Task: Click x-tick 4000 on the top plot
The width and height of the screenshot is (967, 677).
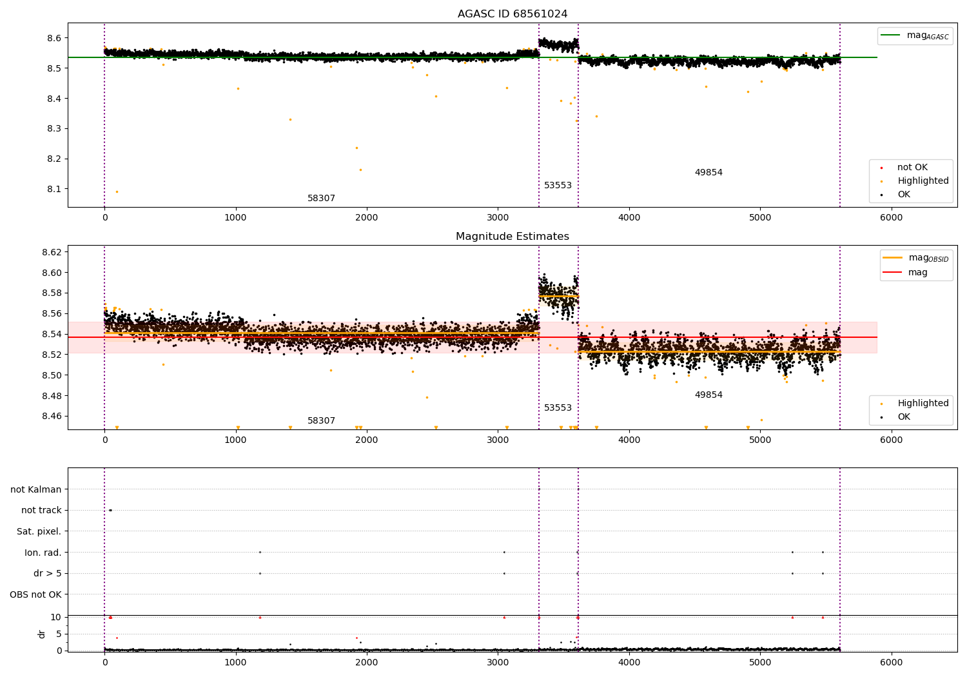Action: tap(629, 218)
